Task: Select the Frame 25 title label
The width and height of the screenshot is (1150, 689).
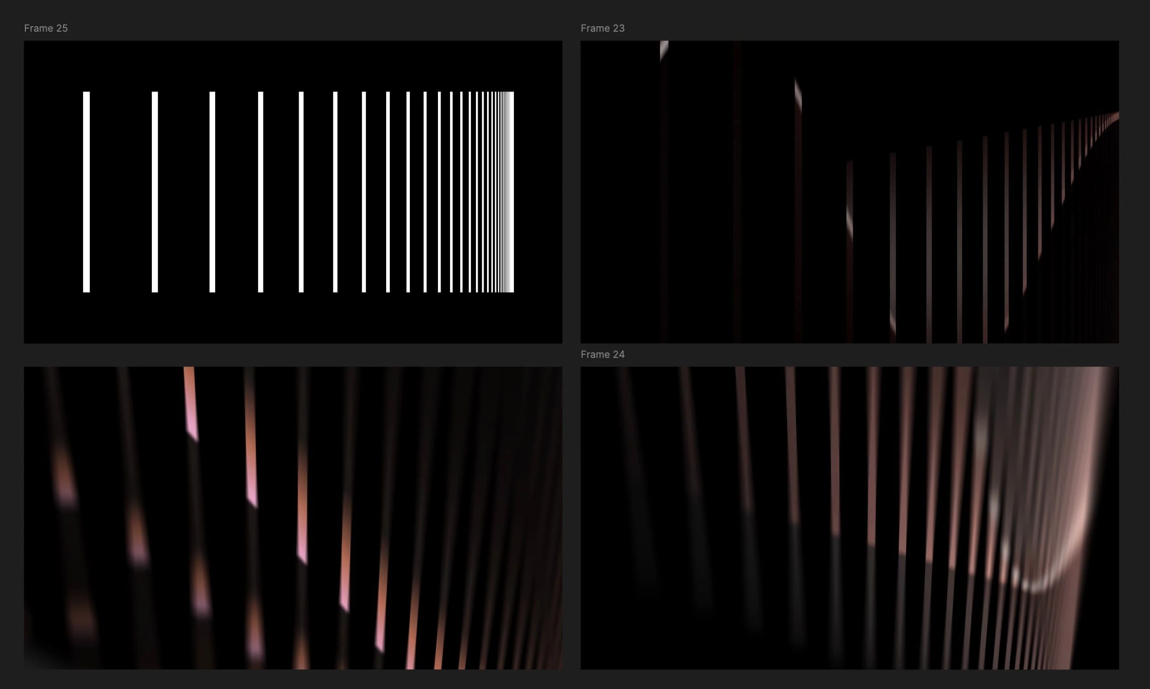Action: 46,28
